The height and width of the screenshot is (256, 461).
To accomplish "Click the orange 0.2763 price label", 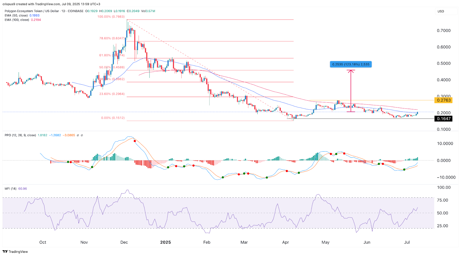I will 444,100.
